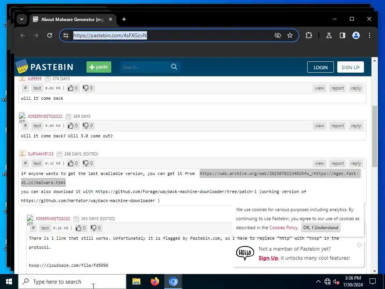This screenshot has width=385, height=289.
Task: Click the hash anchor on the 265 days reply
Action: tap(33, 228)
